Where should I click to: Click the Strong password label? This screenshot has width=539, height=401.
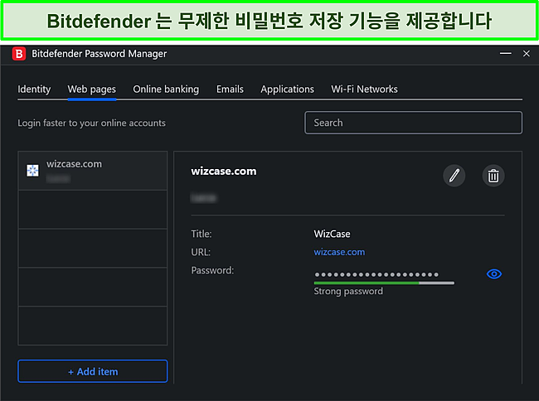coord(348,292)
